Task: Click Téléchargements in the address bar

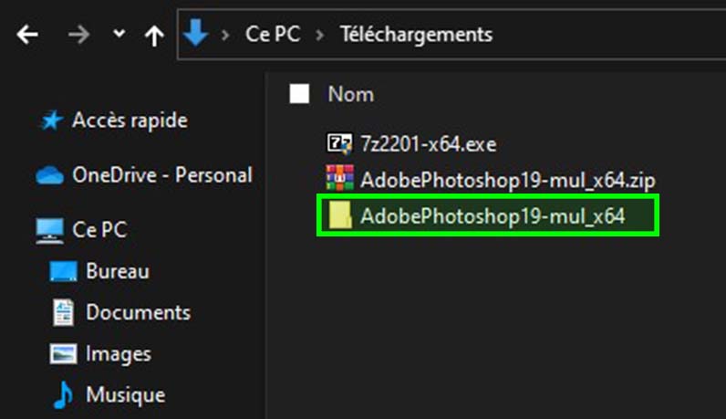Action: [416, 36]
